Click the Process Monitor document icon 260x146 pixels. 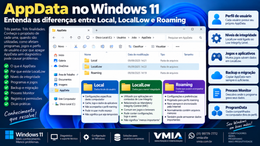pyautogui.click(x=217, y=93)
